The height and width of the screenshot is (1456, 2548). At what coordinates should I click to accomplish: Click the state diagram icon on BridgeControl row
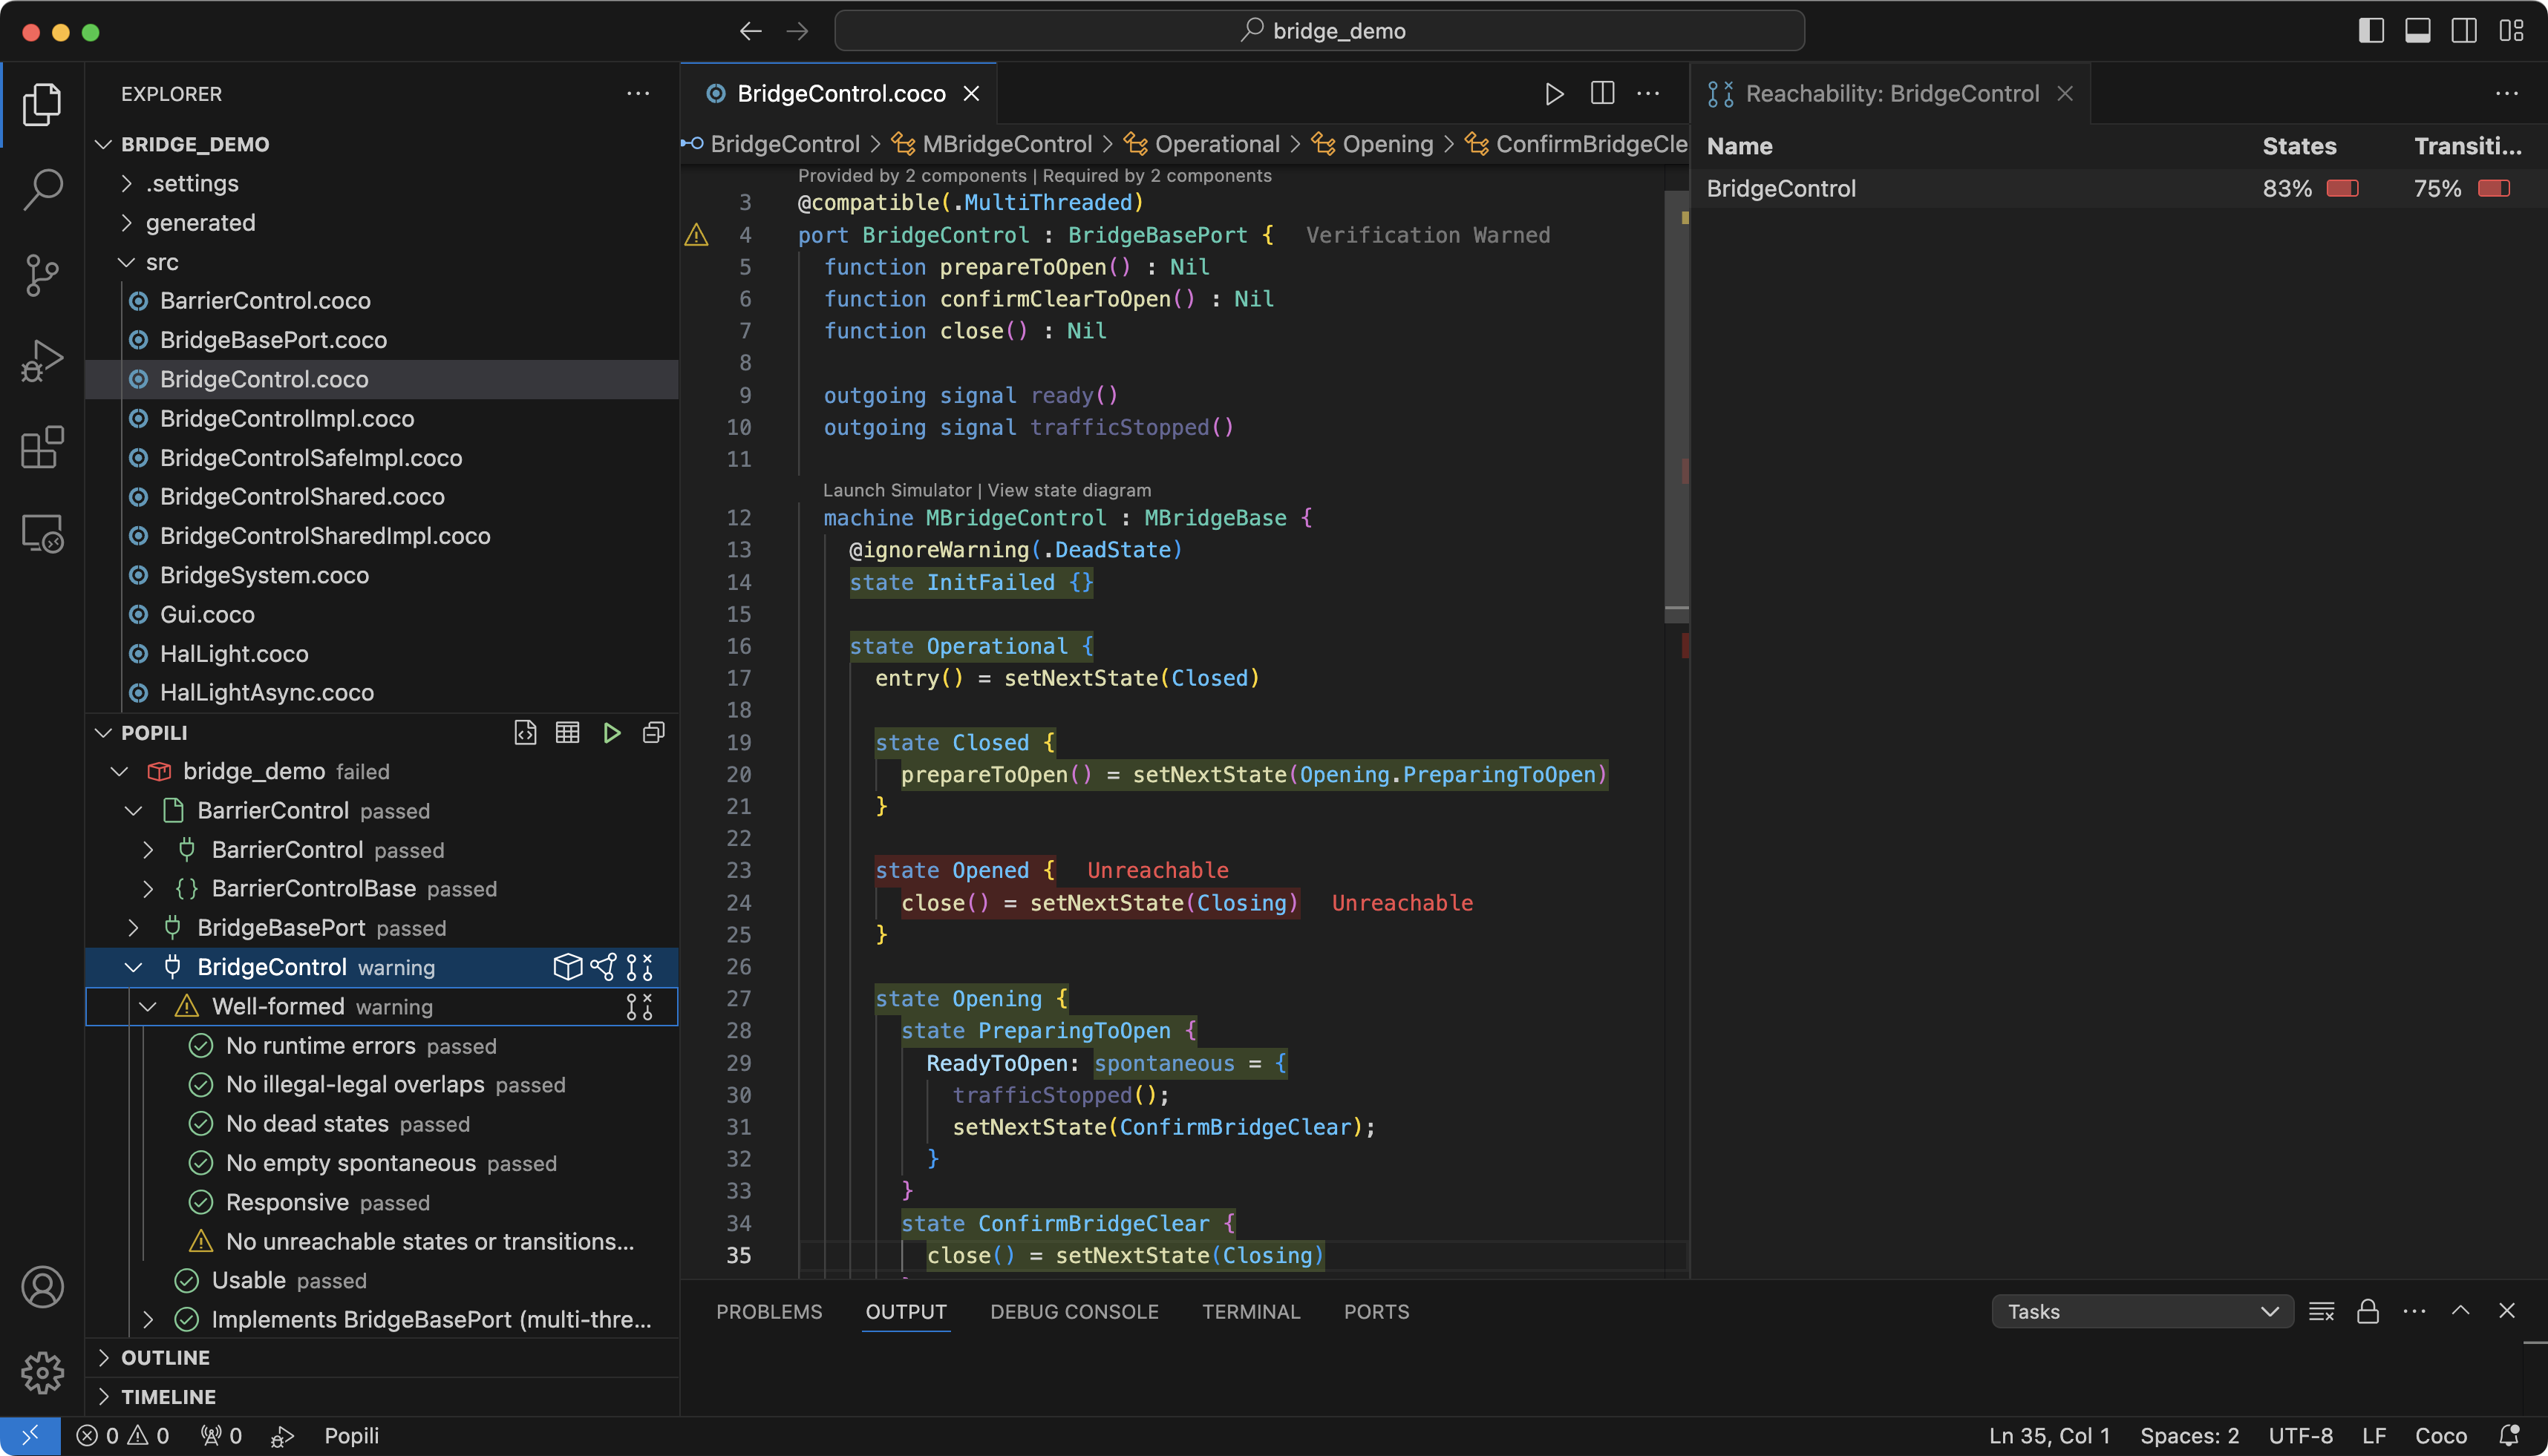604,967
